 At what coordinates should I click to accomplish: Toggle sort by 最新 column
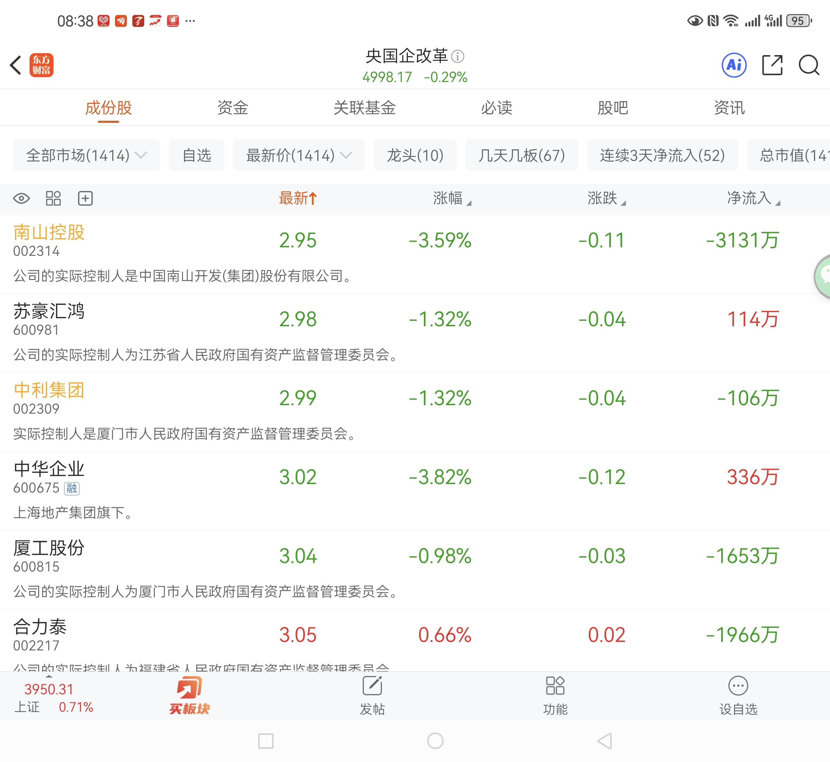[x=297, y=198]
